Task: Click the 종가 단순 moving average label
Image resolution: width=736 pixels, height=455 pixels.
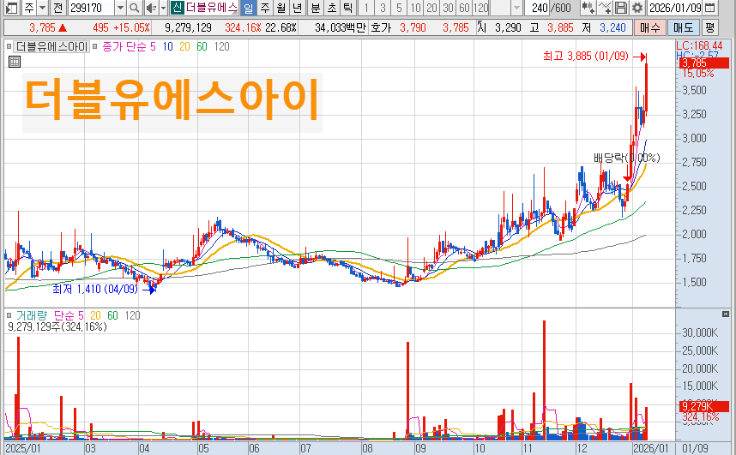Action: pos(124,46)
